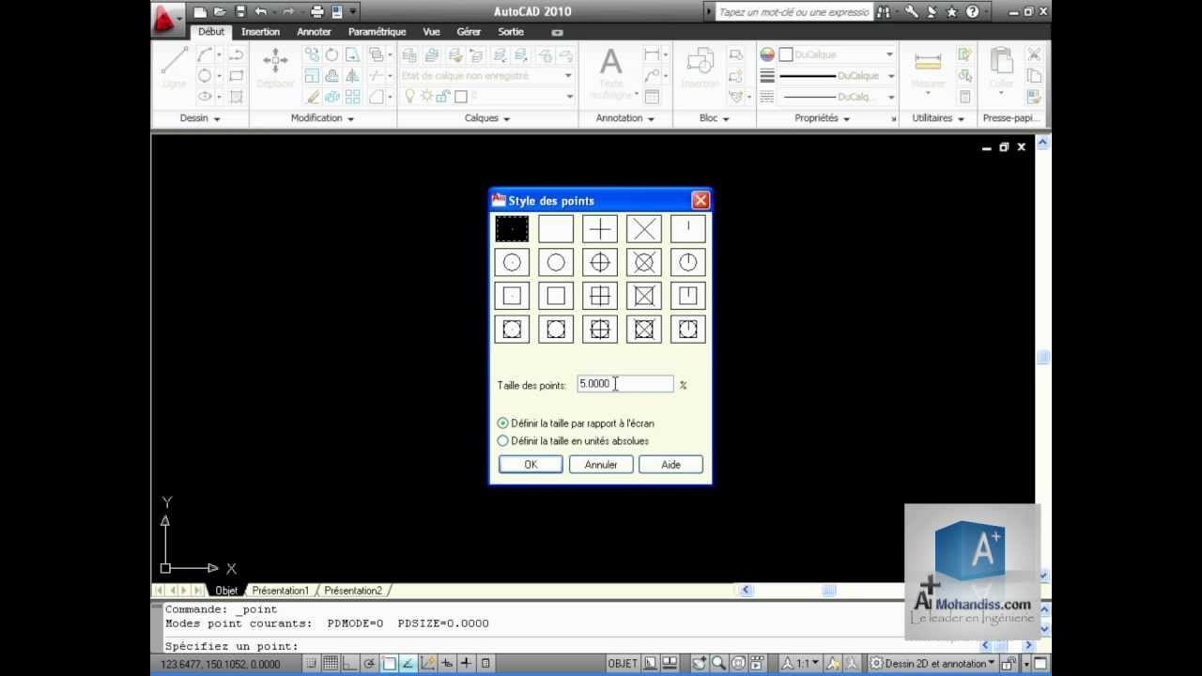1202x676 pixels.
Task: Select size relative to screen option
Action: point(575,423)
